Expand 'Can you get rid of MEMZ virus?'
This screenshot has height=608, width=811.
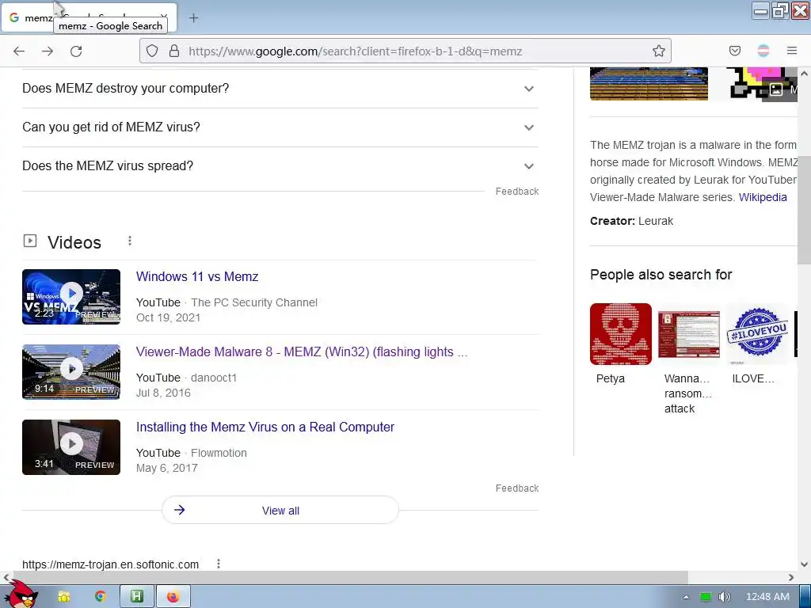(x=280, y=127)
